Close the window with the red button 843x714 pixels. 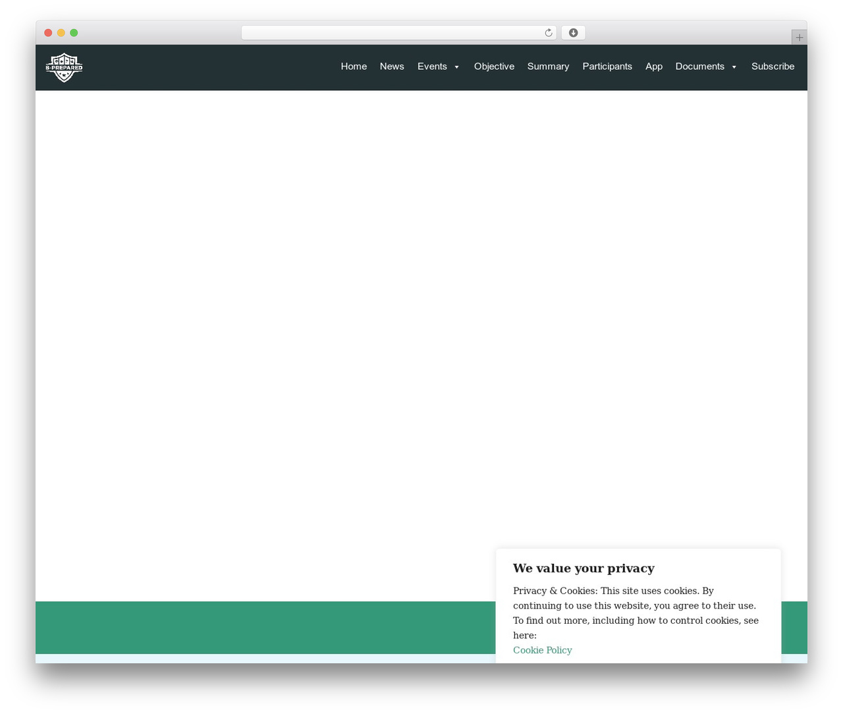click(x=48, y=33)
